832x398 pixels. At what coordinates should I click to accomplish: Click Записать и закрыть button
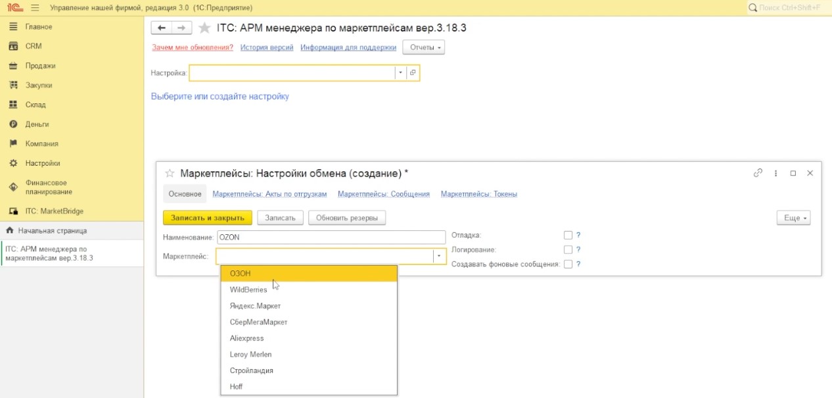[x=207, y=218]
